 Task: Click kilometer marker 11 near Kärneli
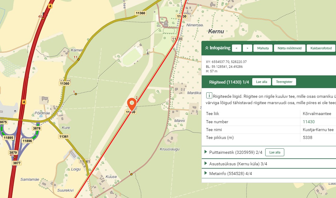[x=78, y=59]
